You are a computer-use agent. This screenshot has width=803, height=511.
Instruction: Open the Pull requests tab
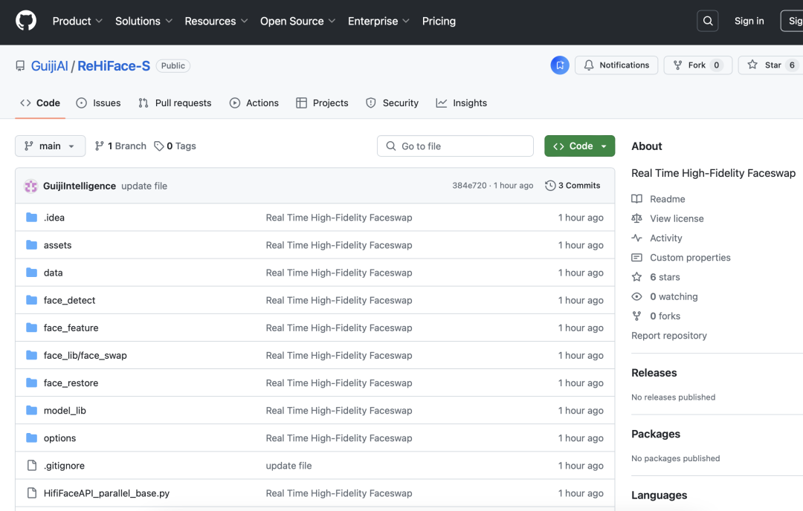click(x=175, y=102)
